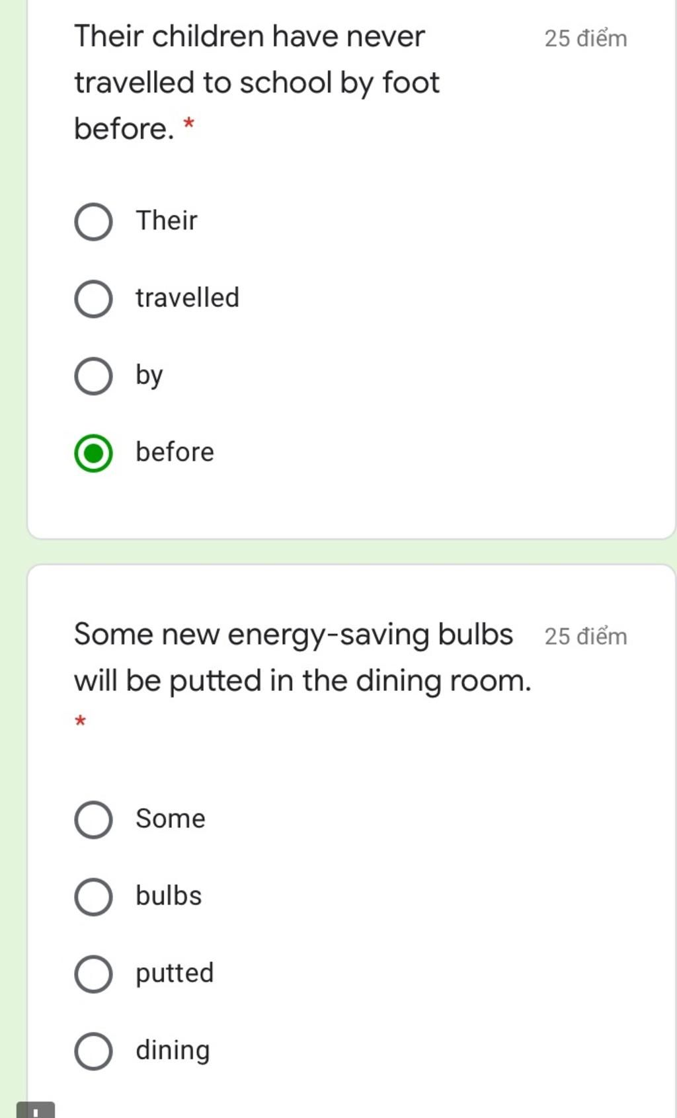The width and height of the screenshot is (677, 1118).
Task: Click the 'before' answer label text
Action: [x=175, y=452]
